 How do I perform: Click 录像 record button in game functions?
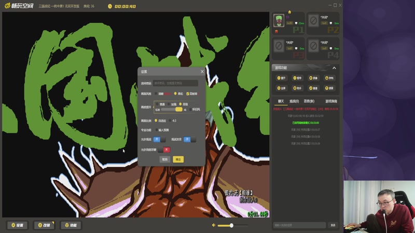(313, 78)
